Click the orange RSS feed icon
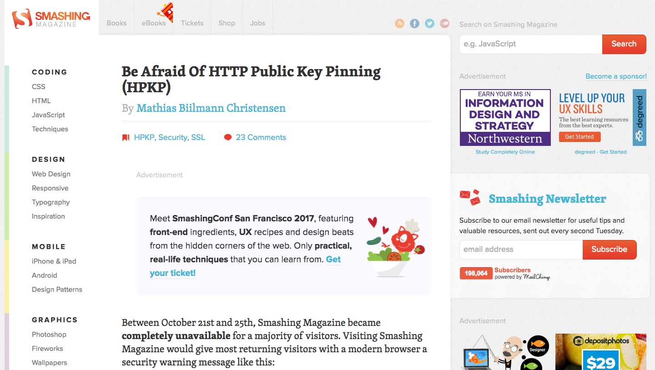655x370 pixels. tap(399, 23)
